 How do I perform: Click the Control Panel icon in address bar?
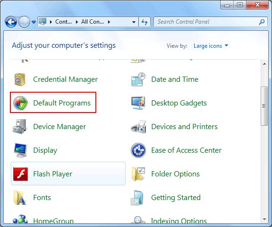tap(42, 22)
